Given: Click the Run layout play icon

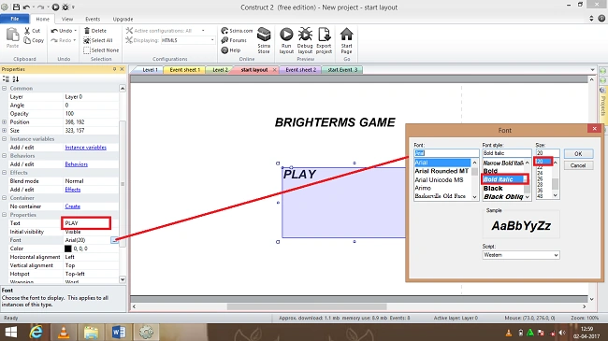Looking at the screenshot, I should 286,35.
